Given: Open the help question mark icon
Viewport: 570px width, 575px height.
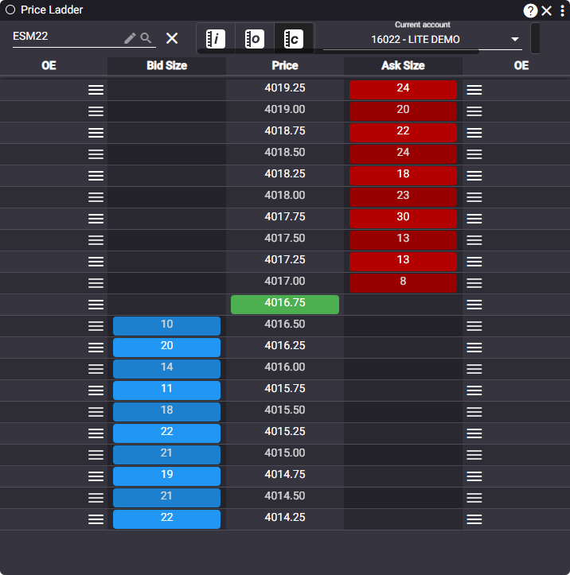Looking at the screenshot, I should 530,10.
